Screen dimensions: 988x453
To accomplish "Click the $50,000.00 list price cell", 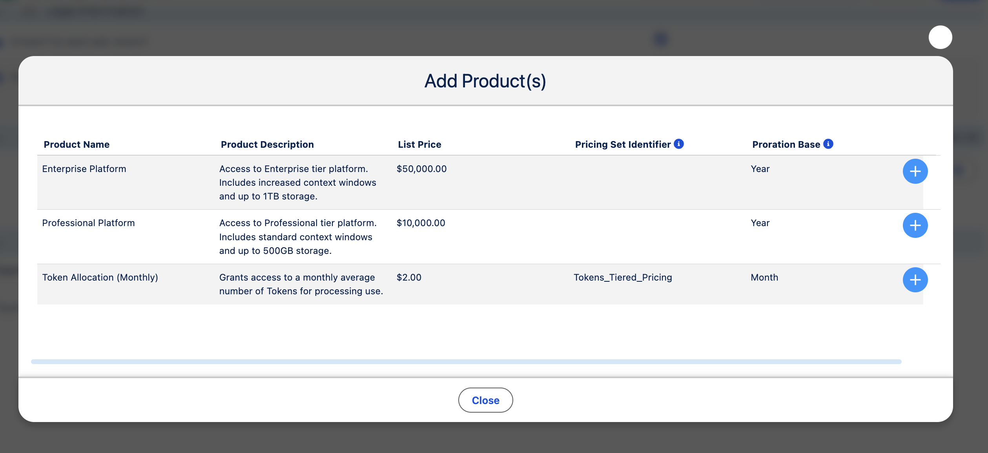I will click(421, 169).
